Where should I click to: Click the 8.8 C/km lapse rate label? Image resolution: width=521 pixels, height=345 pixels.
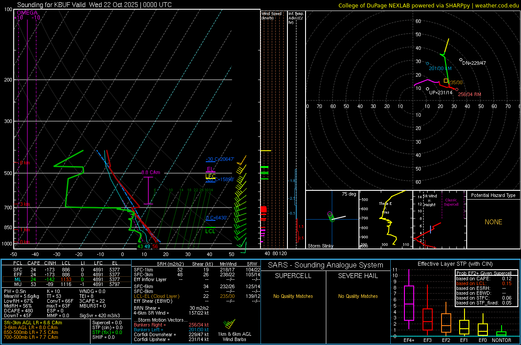coord(151,173)
